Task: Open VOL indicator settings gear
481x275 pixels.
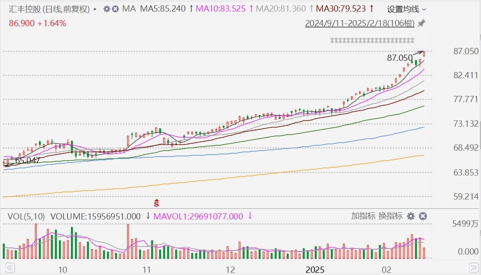Action: click(411, 216)
